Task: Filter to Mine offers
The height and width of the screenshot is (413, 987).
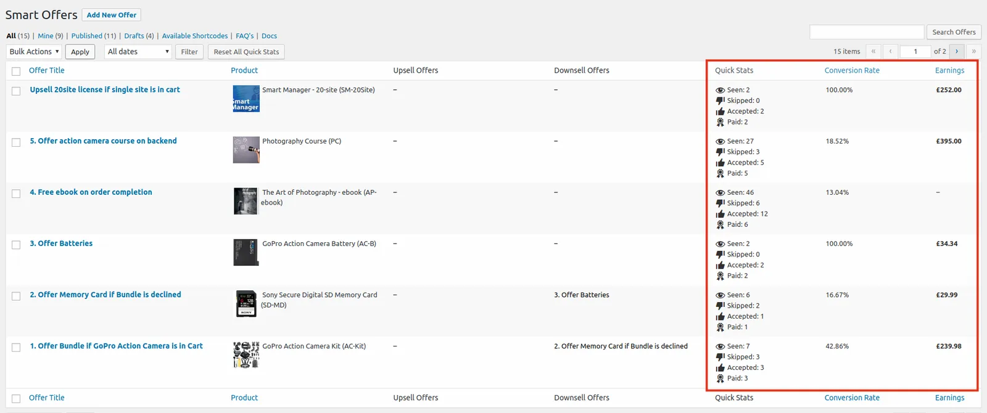Action: tap(46, 36)
